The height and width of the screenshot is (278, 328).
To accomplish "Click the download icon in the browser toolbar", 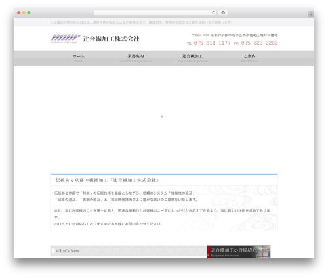I will point(223,13).
